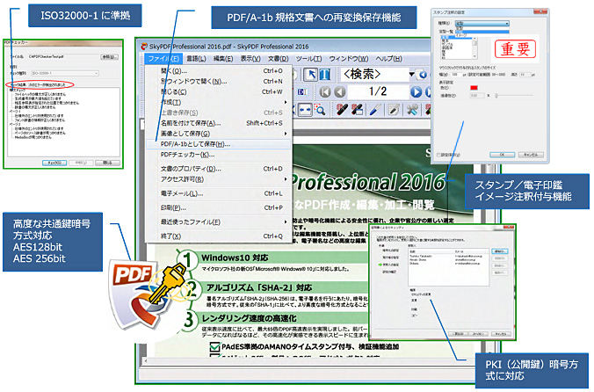Click the browse button in PDF checker window

[x=109, y=57]
